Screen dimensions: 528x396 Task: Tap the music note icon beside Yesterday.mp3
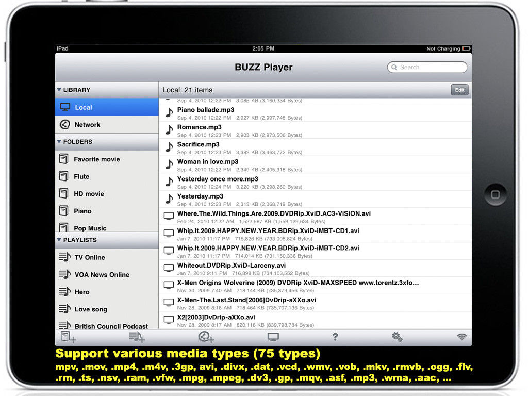169,199
